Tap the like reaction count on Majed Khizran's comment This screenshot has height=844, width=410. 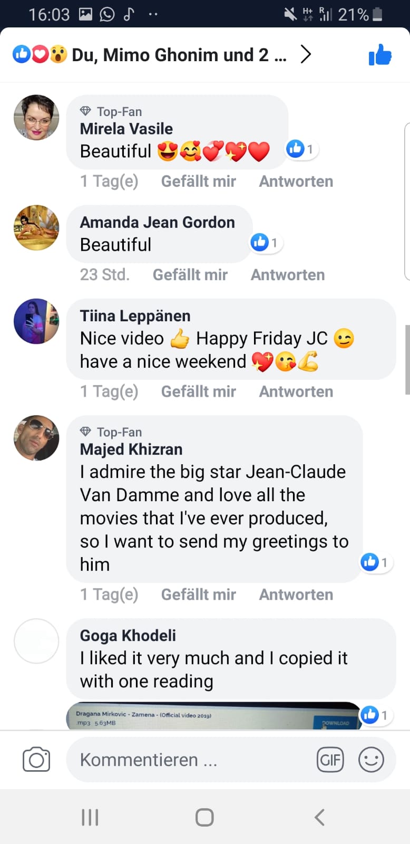pyautogui.click(x=376, y=562)
